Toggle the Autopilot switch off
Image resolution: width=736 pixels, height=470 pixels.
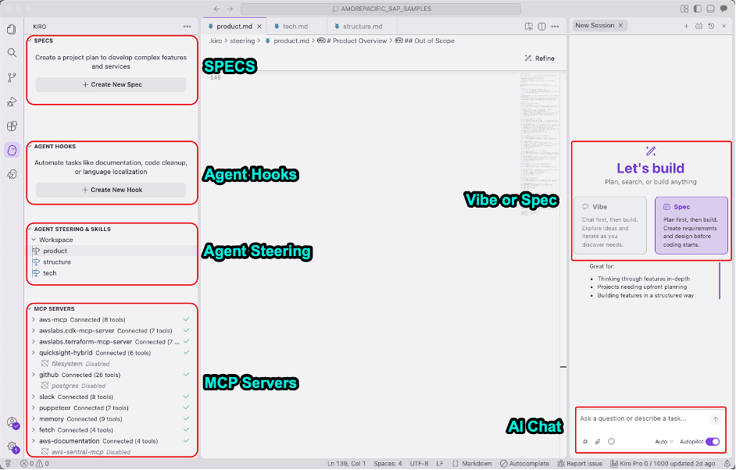click(x=712, y=442)
